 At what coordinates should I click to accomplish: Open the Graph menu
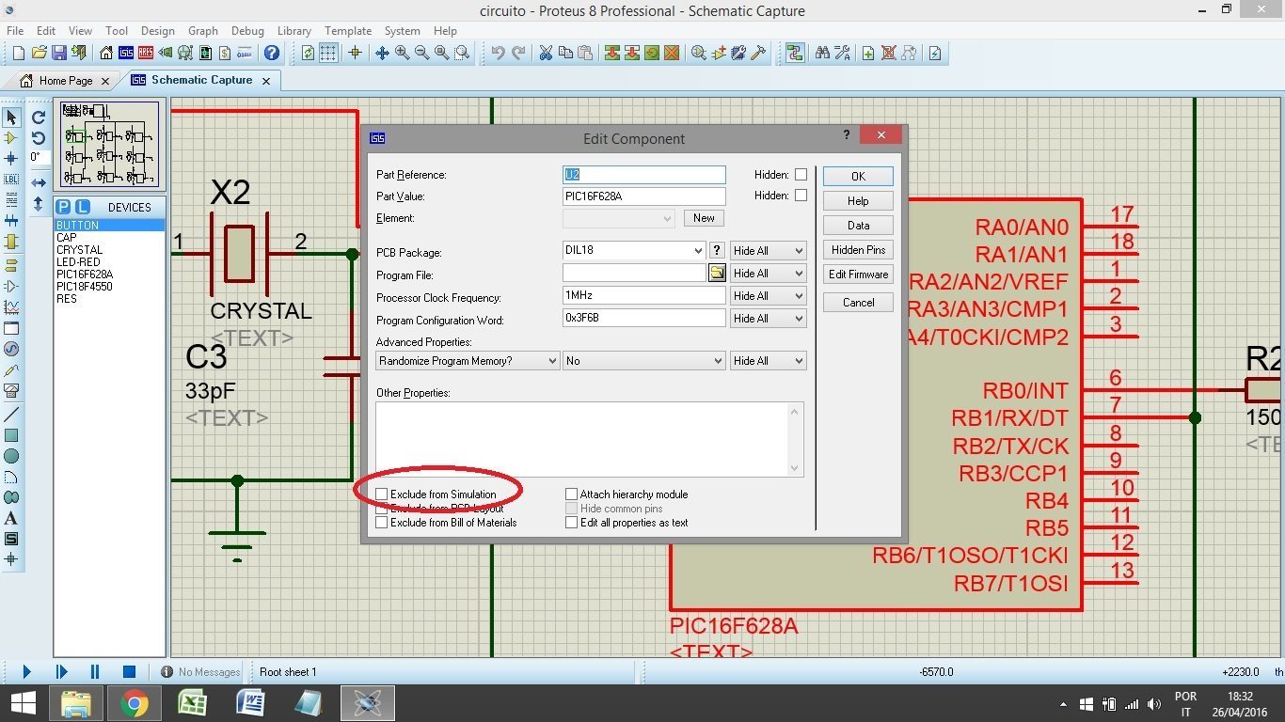coord(202,31)
